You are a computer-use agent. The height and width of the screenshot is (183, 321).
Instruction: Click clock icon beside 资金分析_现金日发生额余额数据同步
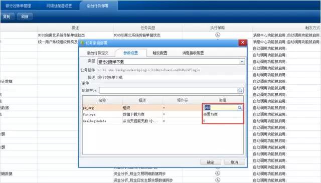(218, 180)
